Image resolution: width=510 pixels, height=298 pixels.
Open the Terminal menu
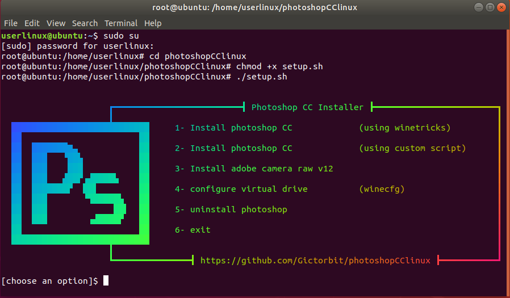point(121,23)
